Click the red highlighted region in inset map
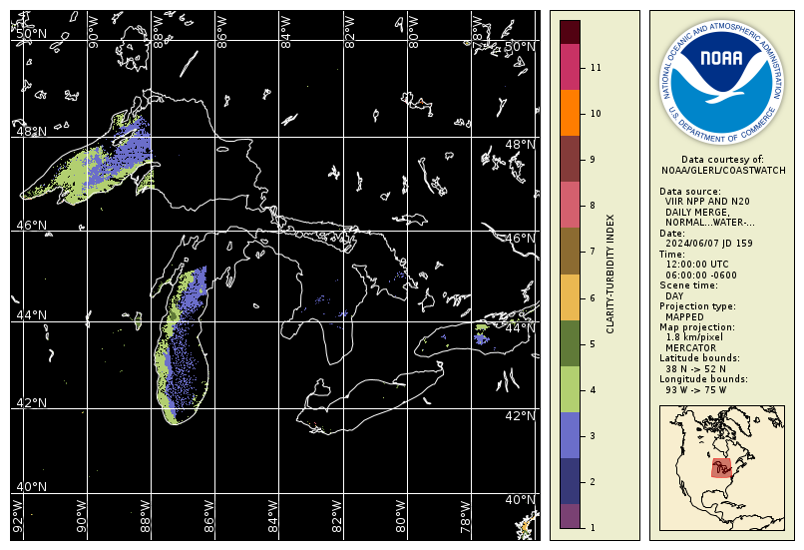 722,468
